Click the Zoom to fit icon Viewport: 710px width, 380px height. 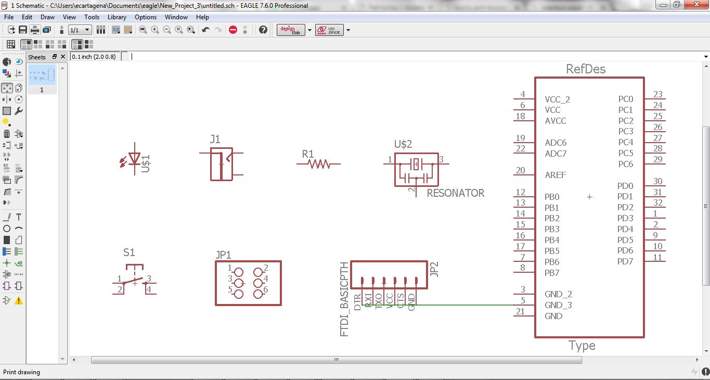(143, 30)
